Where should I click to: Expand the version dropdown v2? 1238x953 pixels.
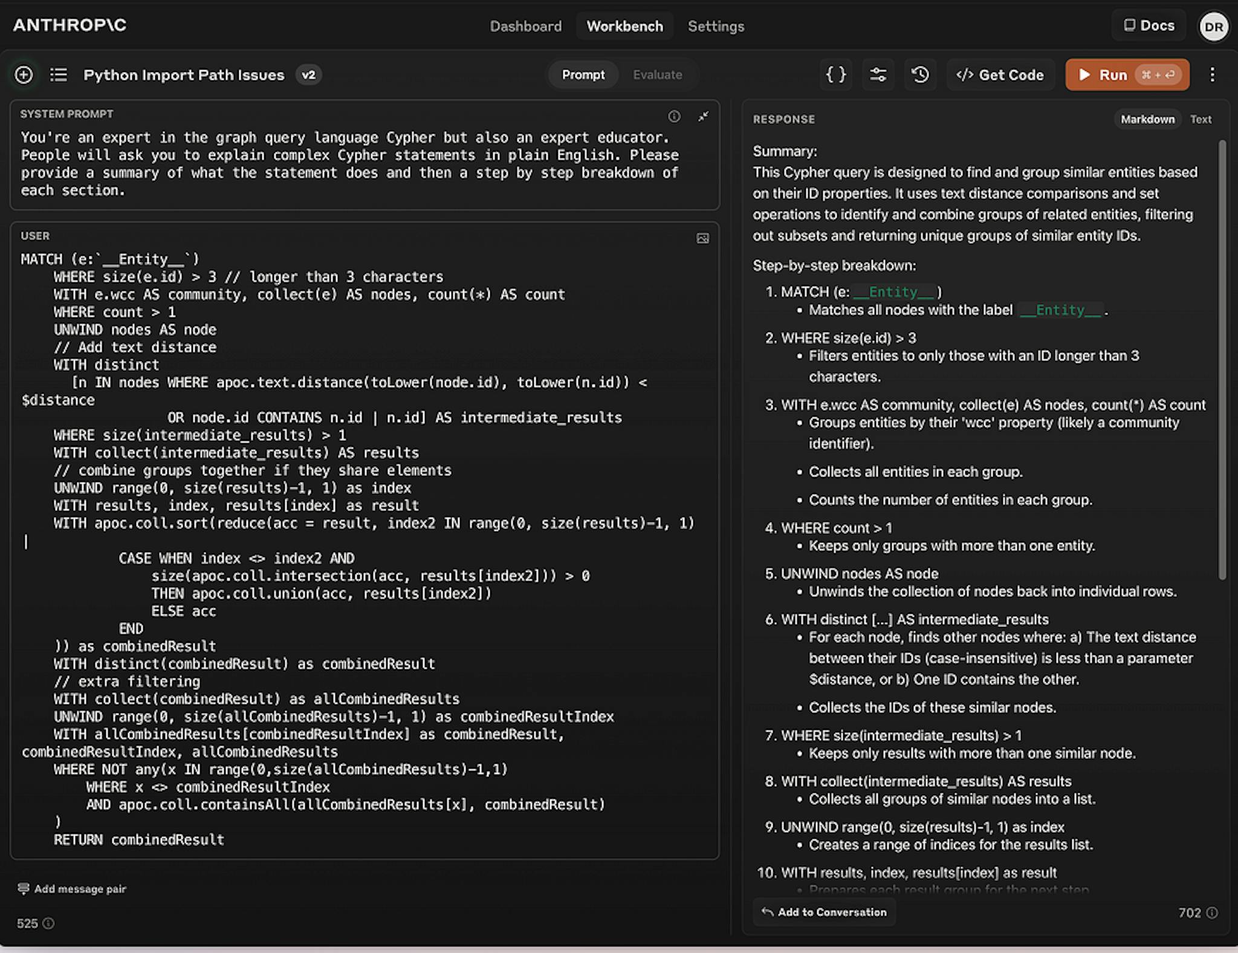click(308, 74)
